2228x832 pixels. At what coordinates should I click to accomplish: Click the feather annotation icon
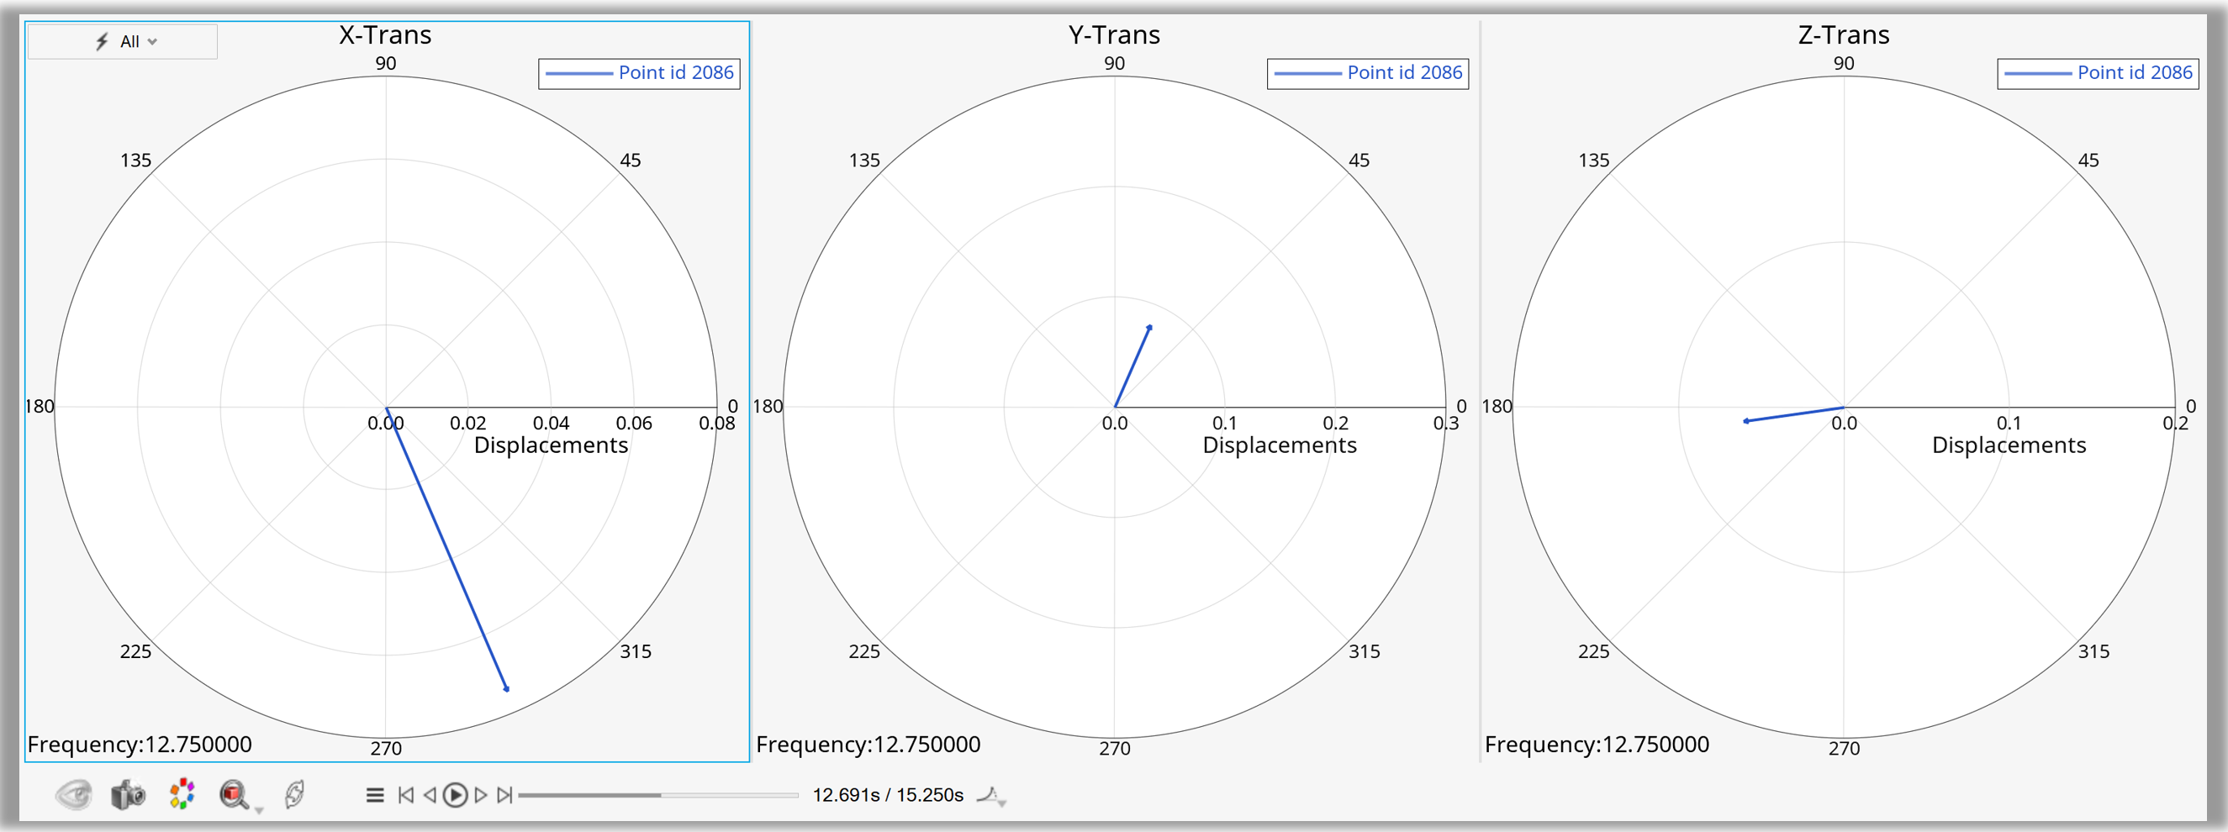click(294, 794)
